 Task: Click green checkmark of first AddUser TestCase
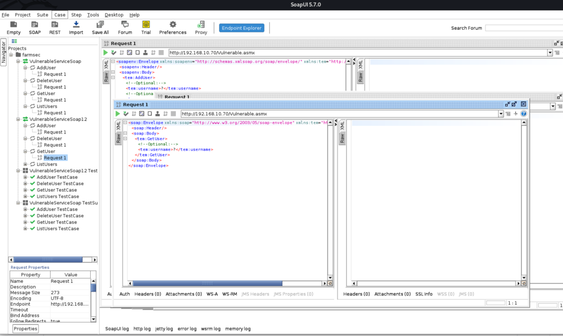click(32, 177)
